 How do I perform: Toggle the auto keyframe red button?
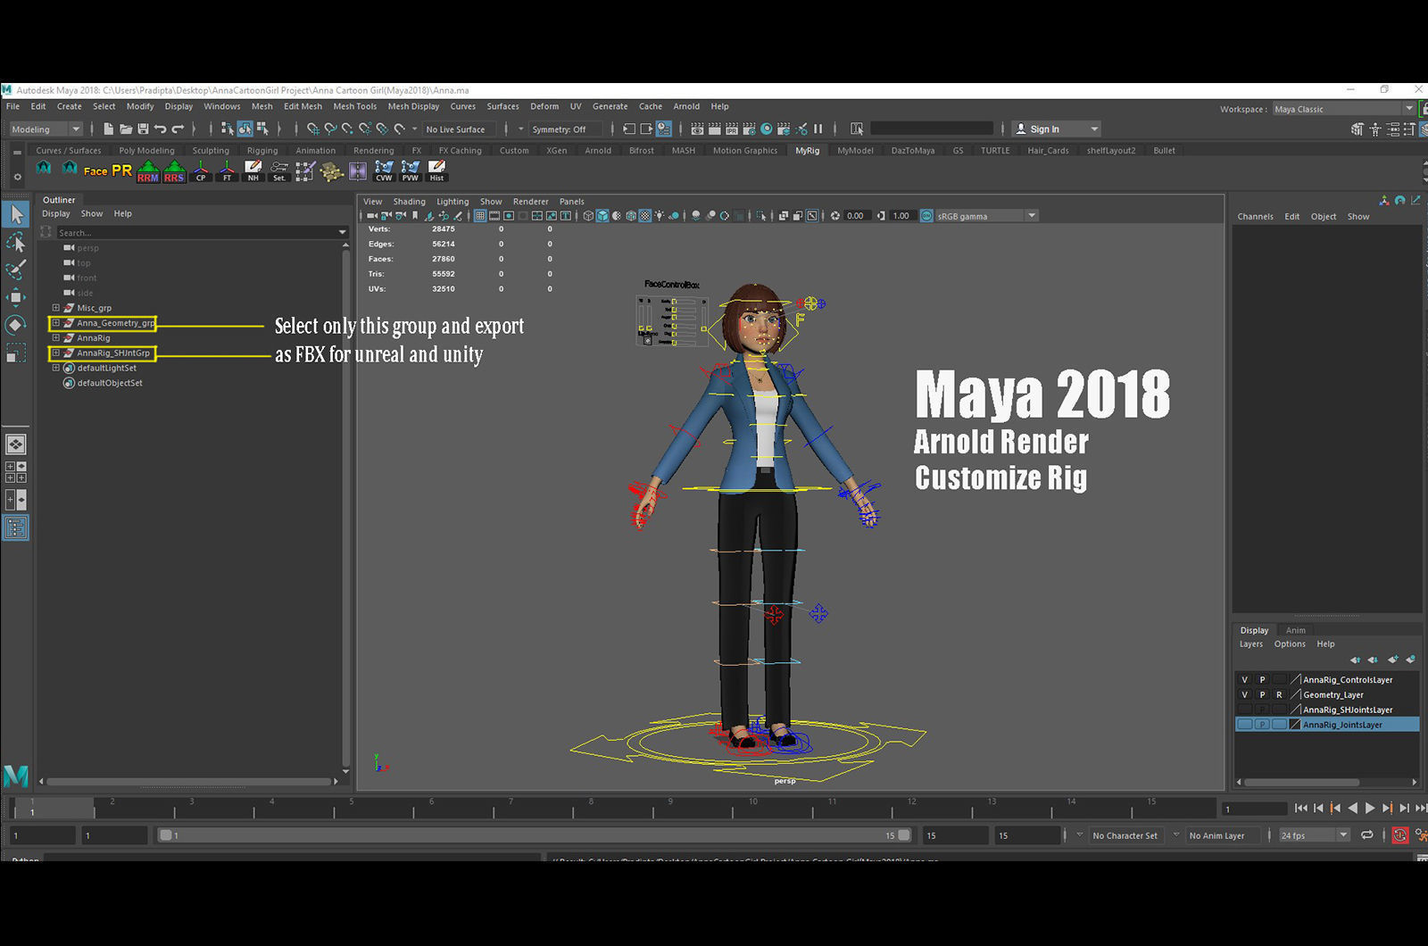click(x=1399, y=835)
